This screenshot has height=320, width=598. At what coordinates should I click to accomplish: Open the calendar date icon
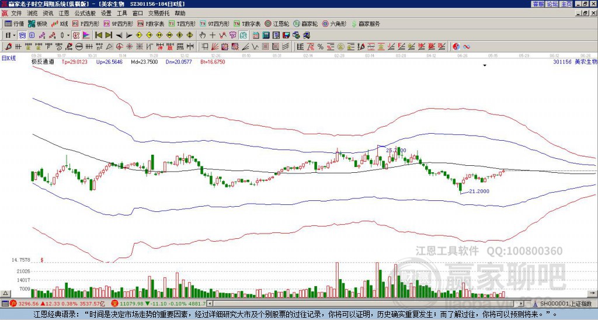(256, 35)
